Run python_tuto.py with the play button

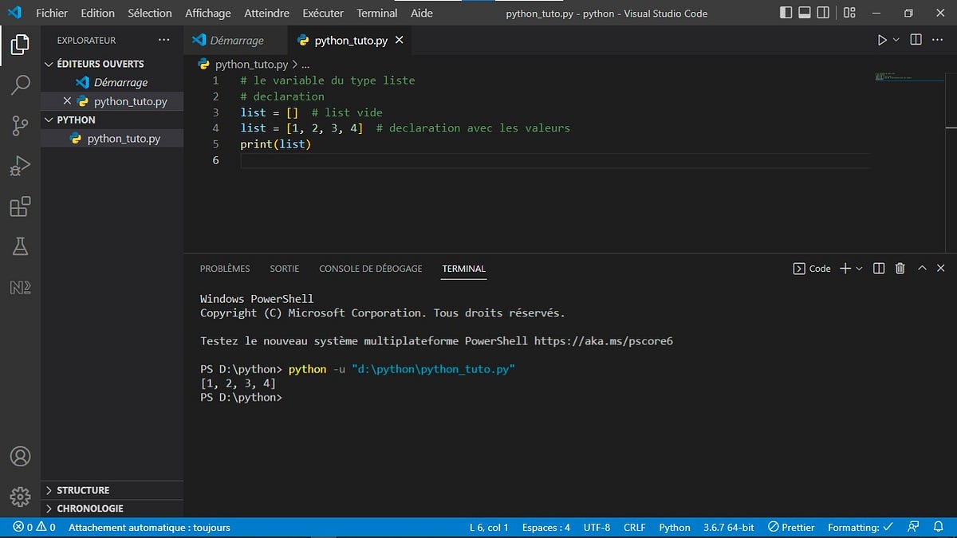884,39
